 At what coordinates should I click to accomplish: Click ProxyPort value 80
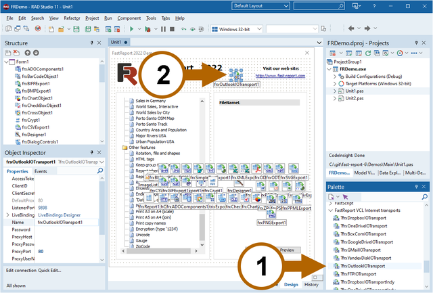(x=41, y=251)
